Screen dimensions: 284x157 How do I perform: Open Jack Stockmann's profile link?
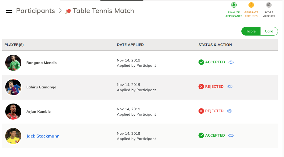coord(43,136)
